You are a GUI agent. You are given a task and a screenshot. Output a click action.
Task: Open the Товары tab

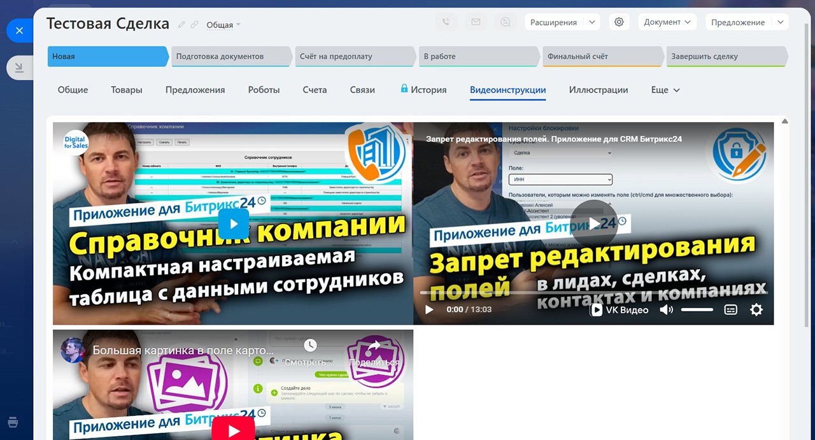point(127,90)
